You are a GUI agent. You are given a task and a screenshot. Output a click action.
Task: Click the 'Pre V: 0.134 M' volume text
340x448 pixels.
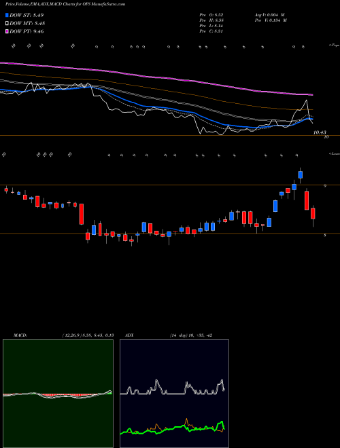(271, 20)
